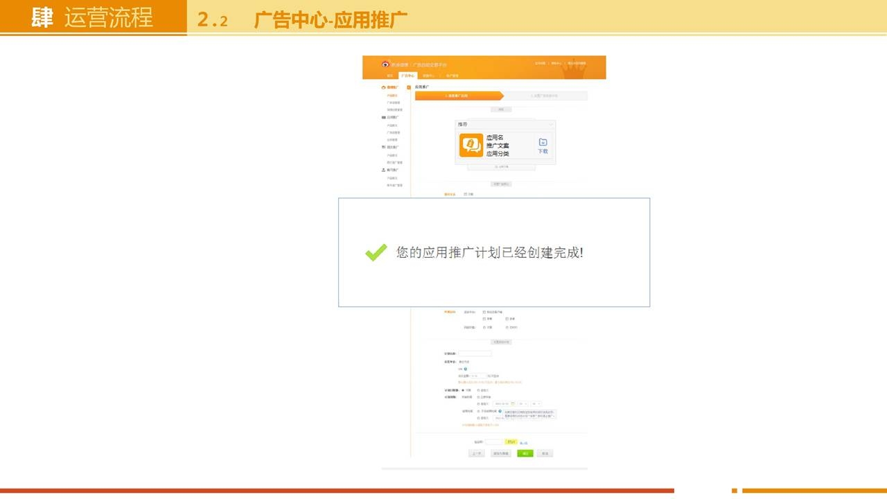Select the custom start time radio button

tap(478, 403)
